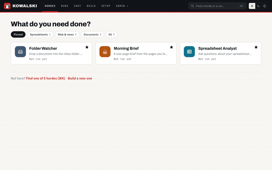Viewport: 272px width, 170px height.
Task: Filter by Documents category
Action: [92, 34]
